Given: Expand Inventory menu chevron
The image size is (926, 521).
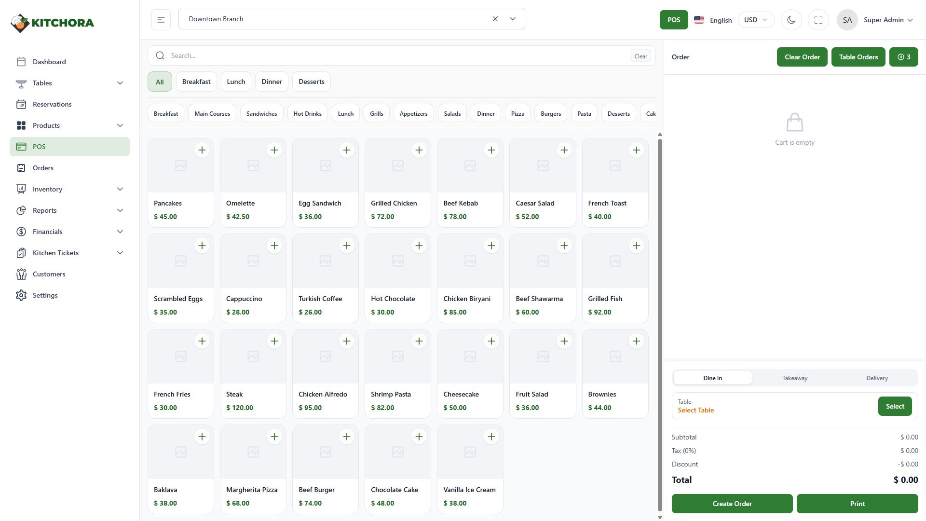Looking at the screenshot, I should (x=120, y=189).
